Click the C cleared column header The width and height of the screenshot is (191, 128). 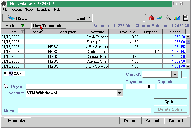112,32
